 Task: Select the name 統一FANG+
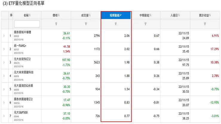[x=20, y=46]
